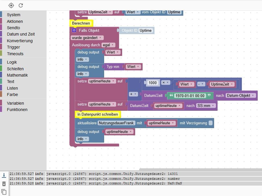Open the multiplication operator dropdown
The width and height of the screenshot is (262, 196).
166,83
